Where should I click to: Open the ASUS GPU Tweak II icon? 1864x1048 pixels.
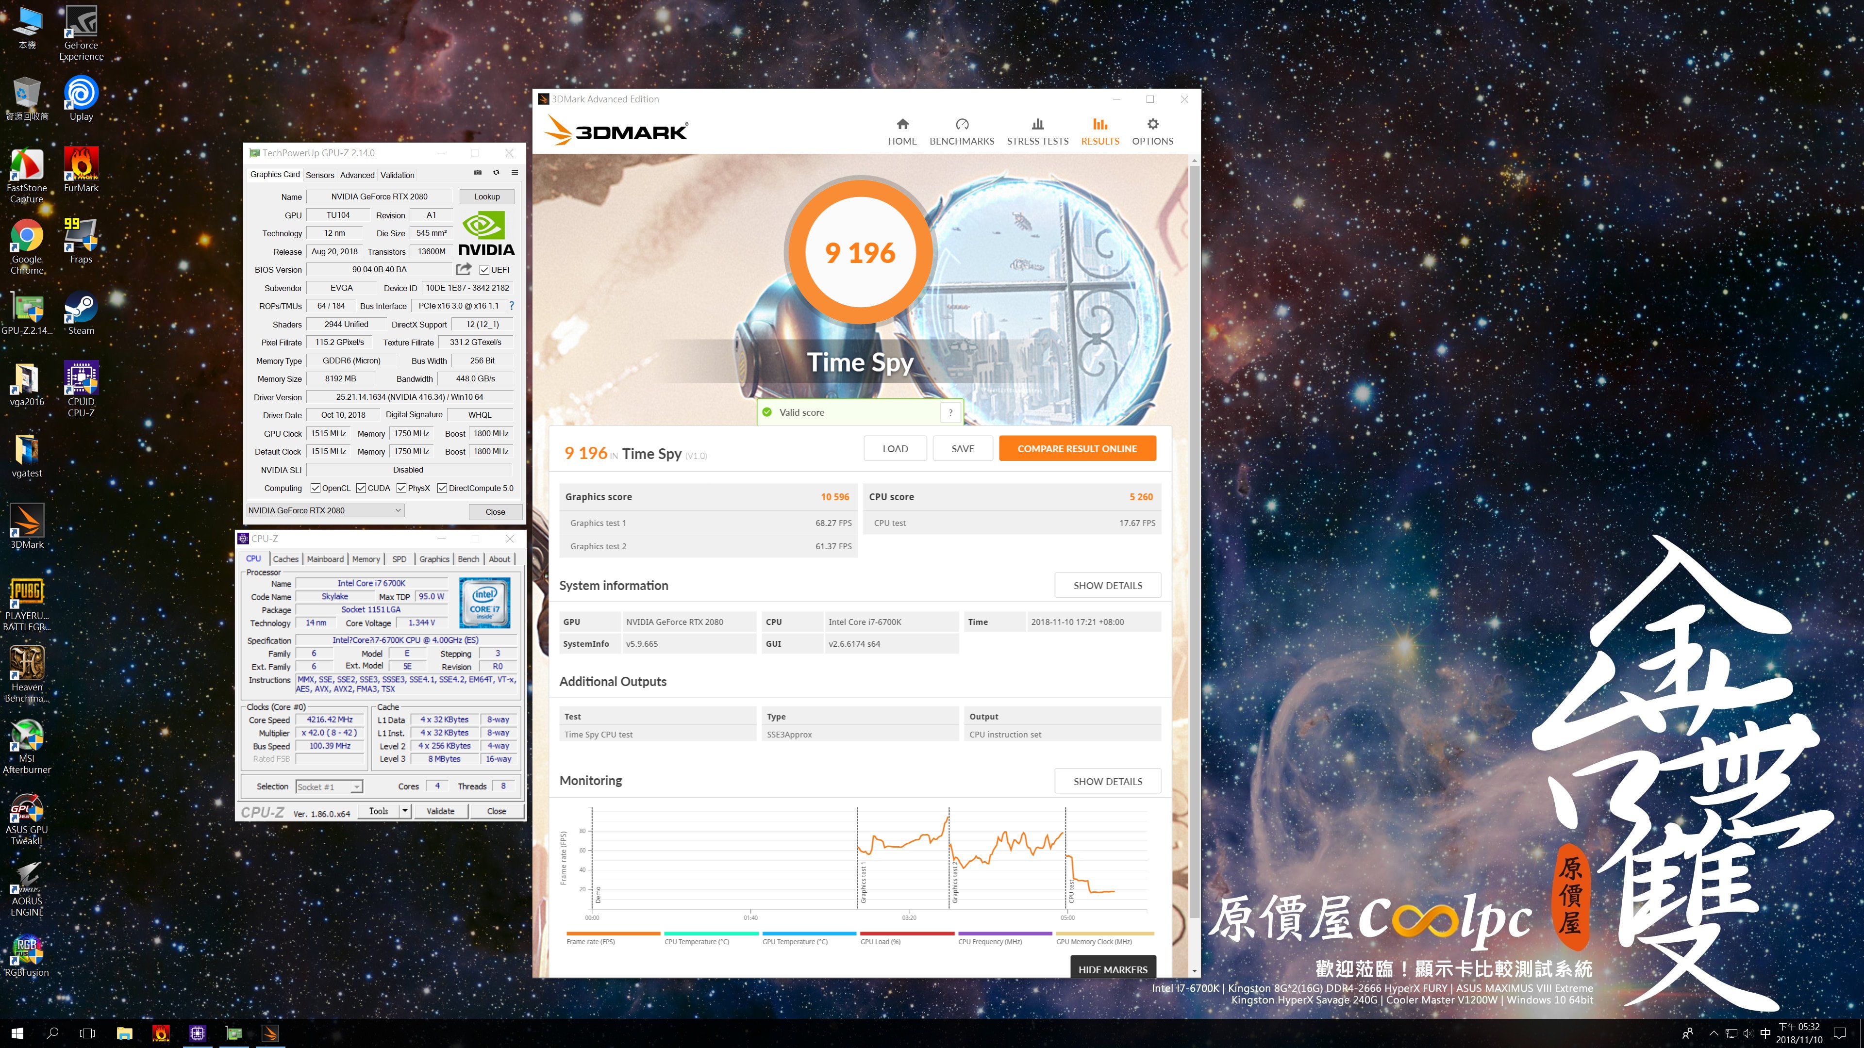click(x=27, y=818)
